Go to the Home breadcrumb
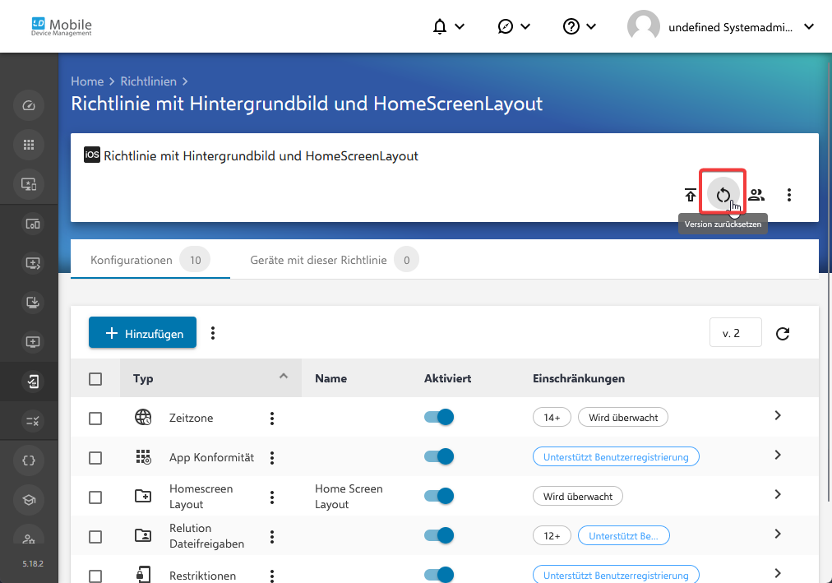Screen dimensions: 832x583 (x=87, y=81)
